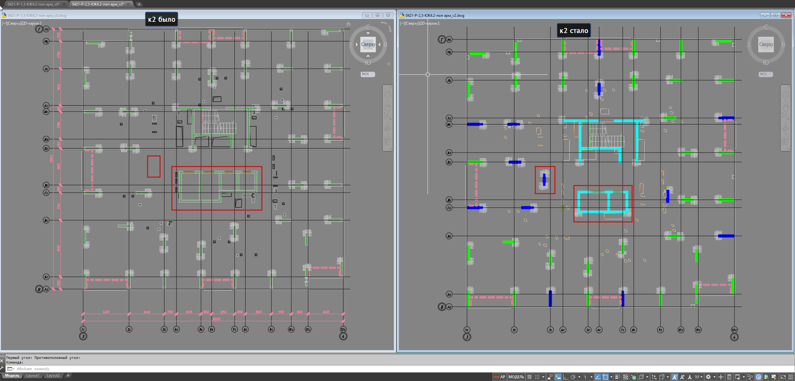Click Zoom Extents in left navigation bar
This screenshot has width=795, height=381.
387,116
